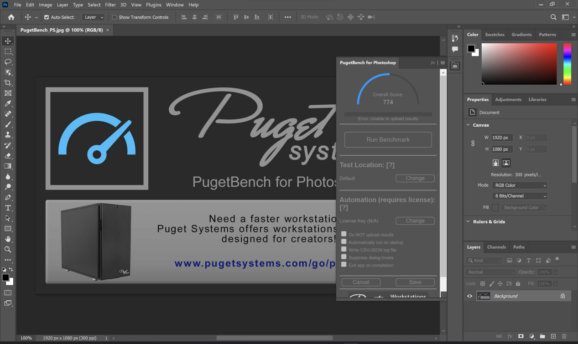
Task: Click Change next to Default location
Action: pos(415,178)
